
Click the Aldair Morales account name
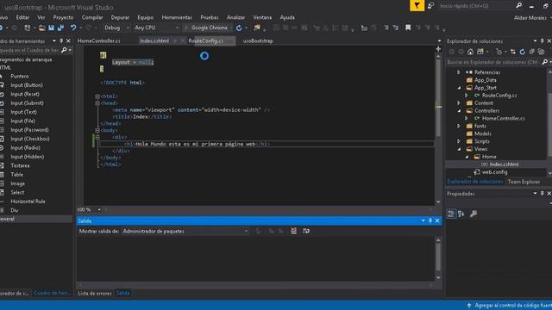coord(530,17)
